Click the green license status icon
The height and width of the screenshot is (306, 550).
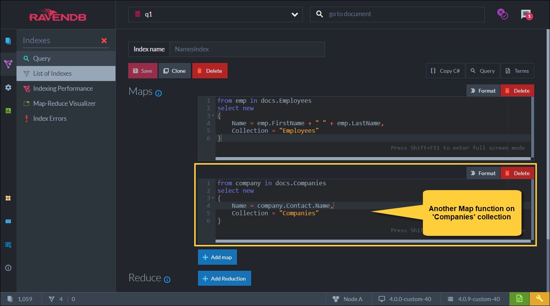tap(519, 299)
